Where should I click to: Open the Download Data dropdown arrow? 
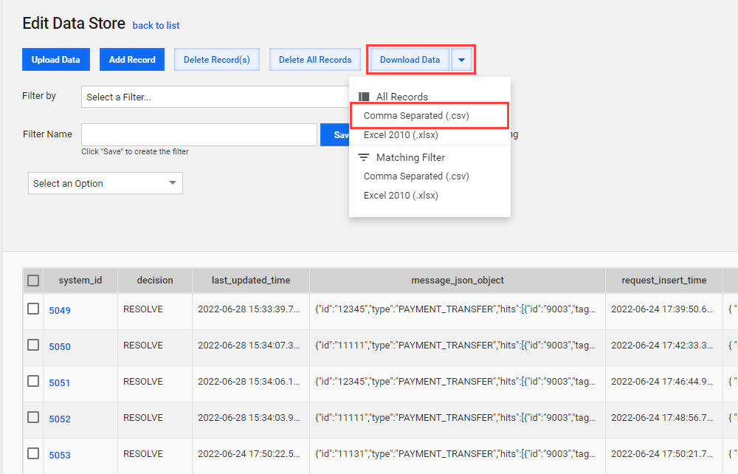pos(462,60)
